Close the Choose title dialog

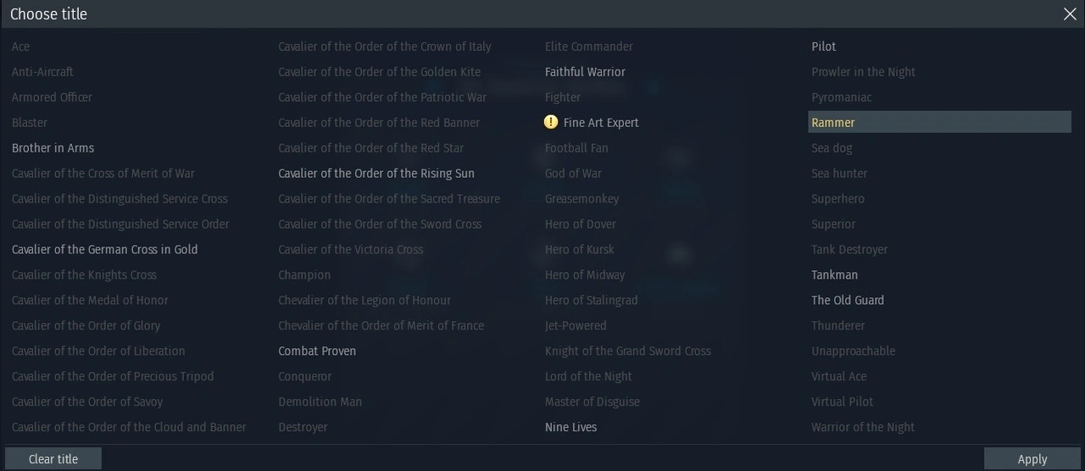(1070, 14)
